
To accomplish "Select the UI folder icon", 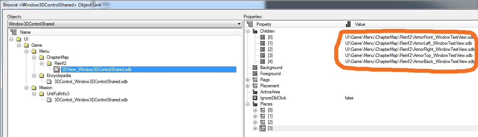I will (19, 39).
